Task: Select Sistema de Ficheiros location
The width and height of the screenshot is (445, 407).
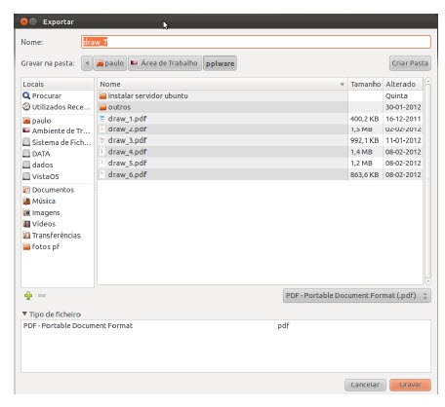Action: click(x=58, y=142)
